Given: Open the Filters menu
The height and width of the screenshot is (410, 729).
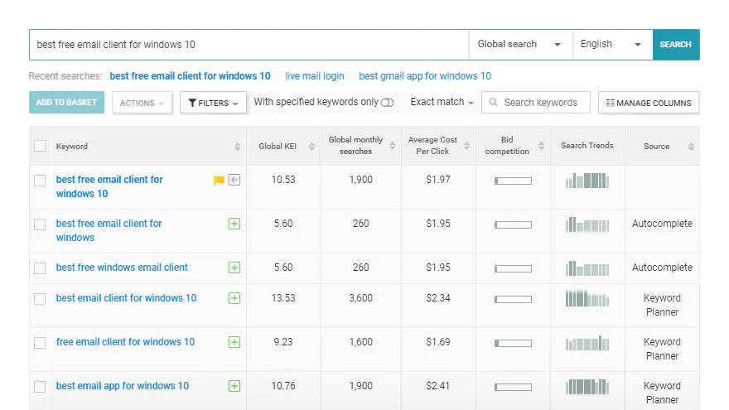Looking at the screenshot, I should tap(213, 103).
